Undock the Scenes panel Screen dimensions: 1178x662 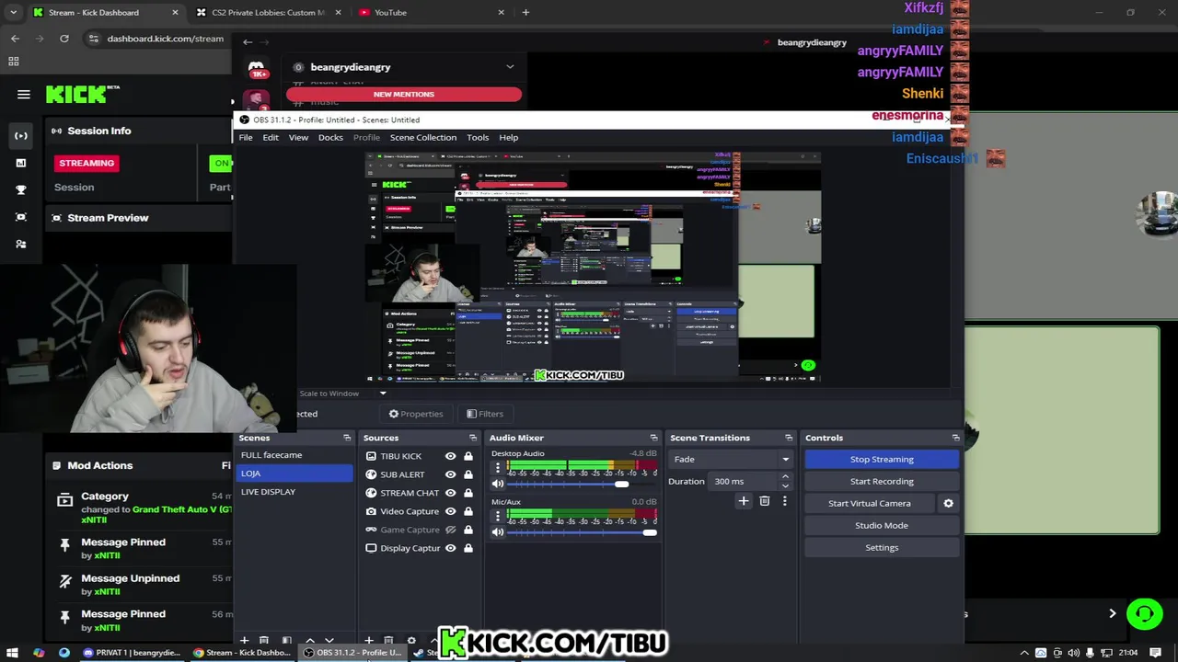pos(347,438)
